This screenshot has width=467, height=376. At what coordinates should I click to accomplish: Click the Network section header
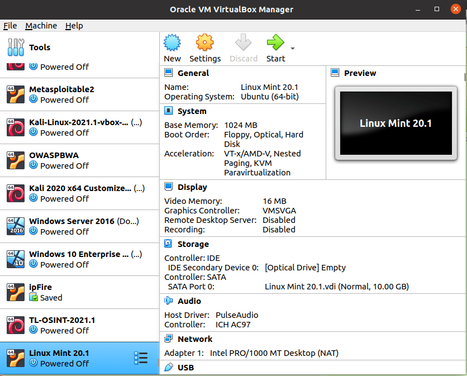[195, 339]
